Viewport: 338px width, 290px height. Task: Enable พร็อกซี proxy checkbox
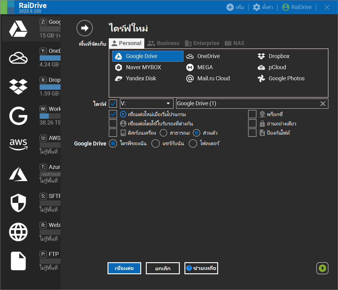click(x=252, y=114)
